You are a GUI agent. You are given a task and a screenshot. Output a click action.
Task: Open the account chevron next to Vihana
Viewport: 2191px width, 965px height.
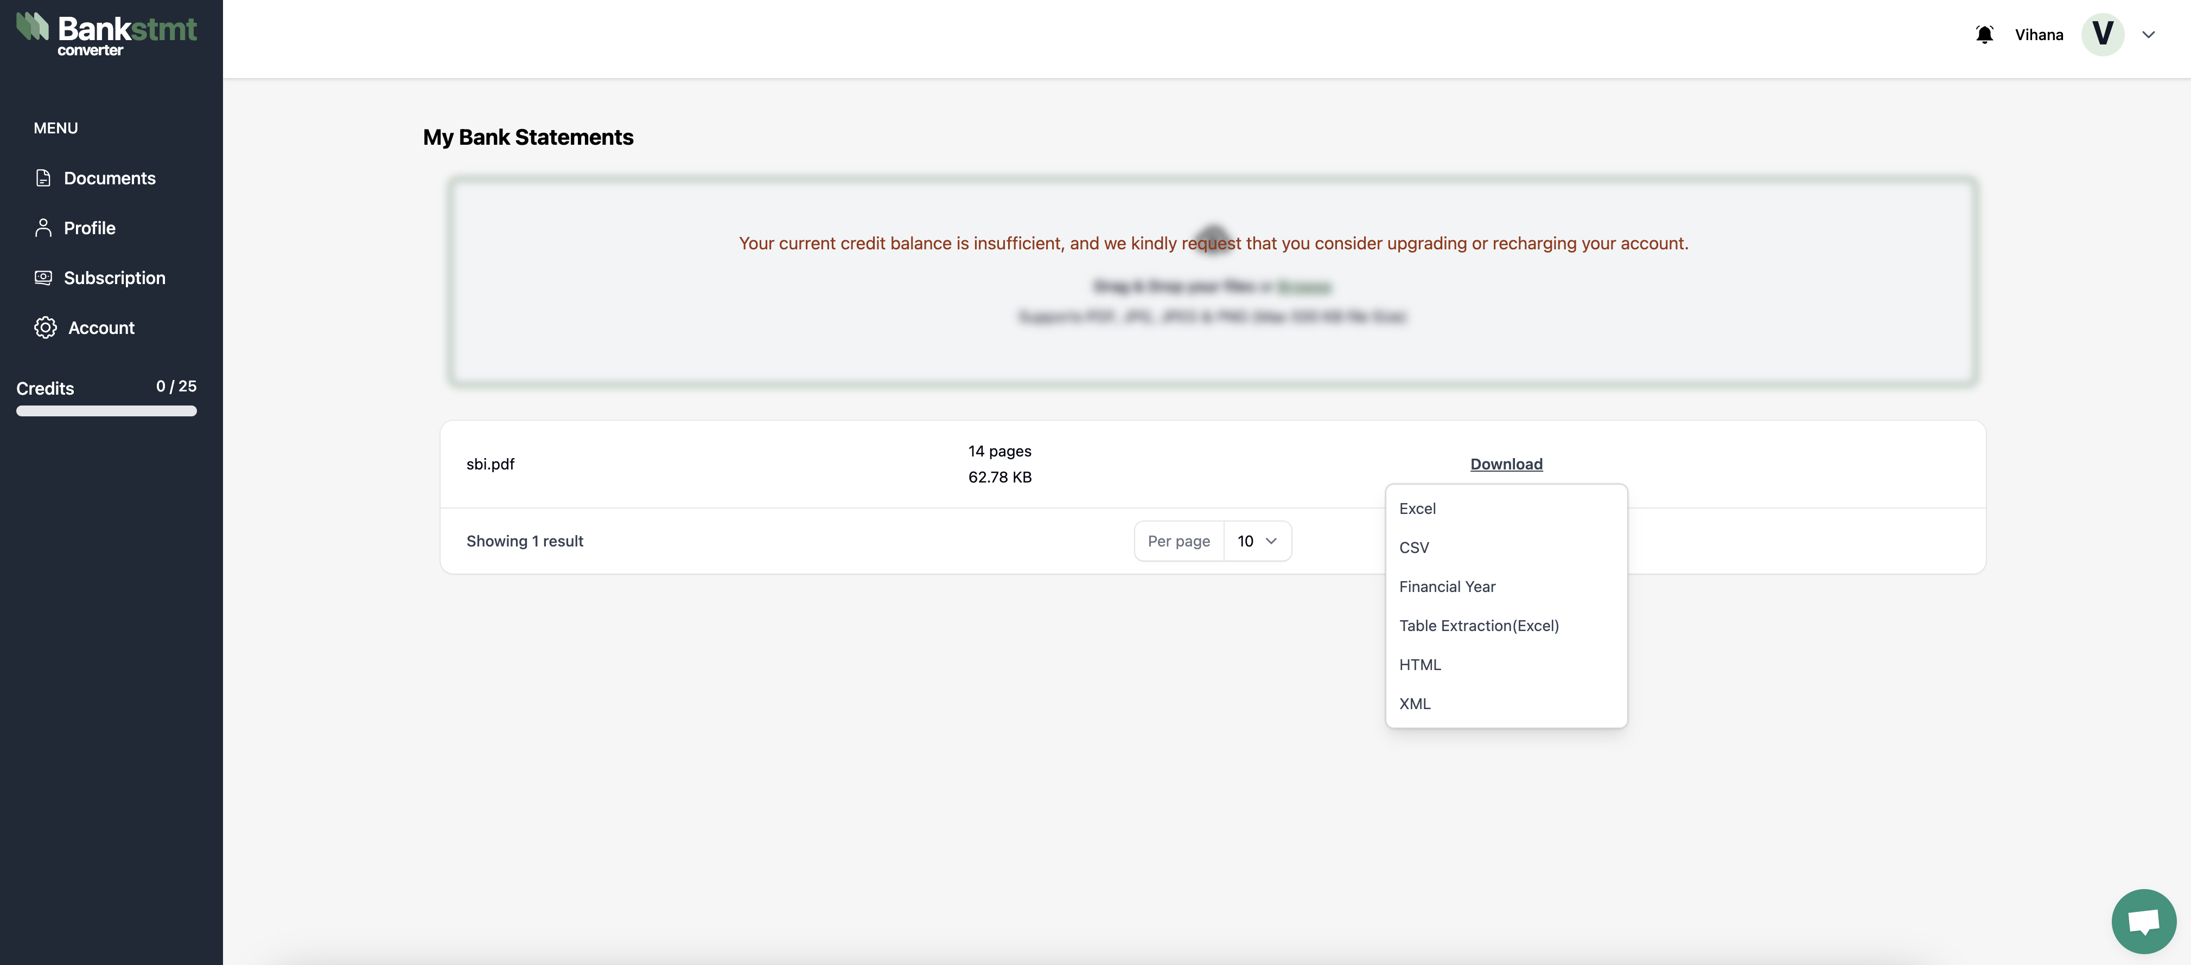(2149, 34)
